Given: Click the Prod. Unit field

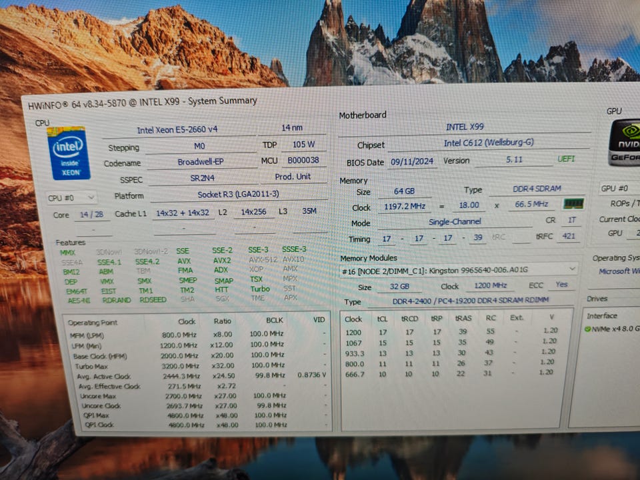Looking at the screenshot, I should pyautogui.click(x=293, y=177).
